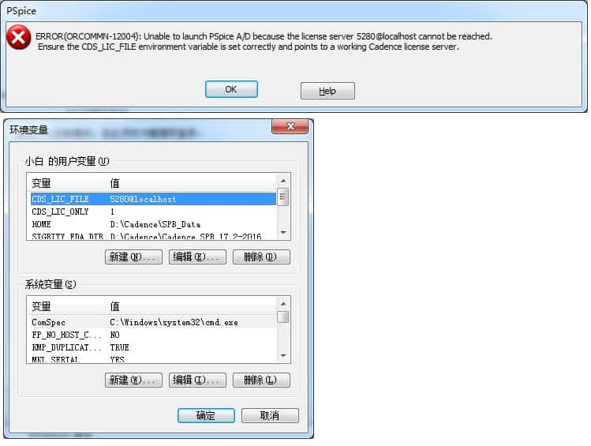The image size is (591, 446).
Task: Select the FP_NO_HOST_C... system variable row
Action: 153,335
